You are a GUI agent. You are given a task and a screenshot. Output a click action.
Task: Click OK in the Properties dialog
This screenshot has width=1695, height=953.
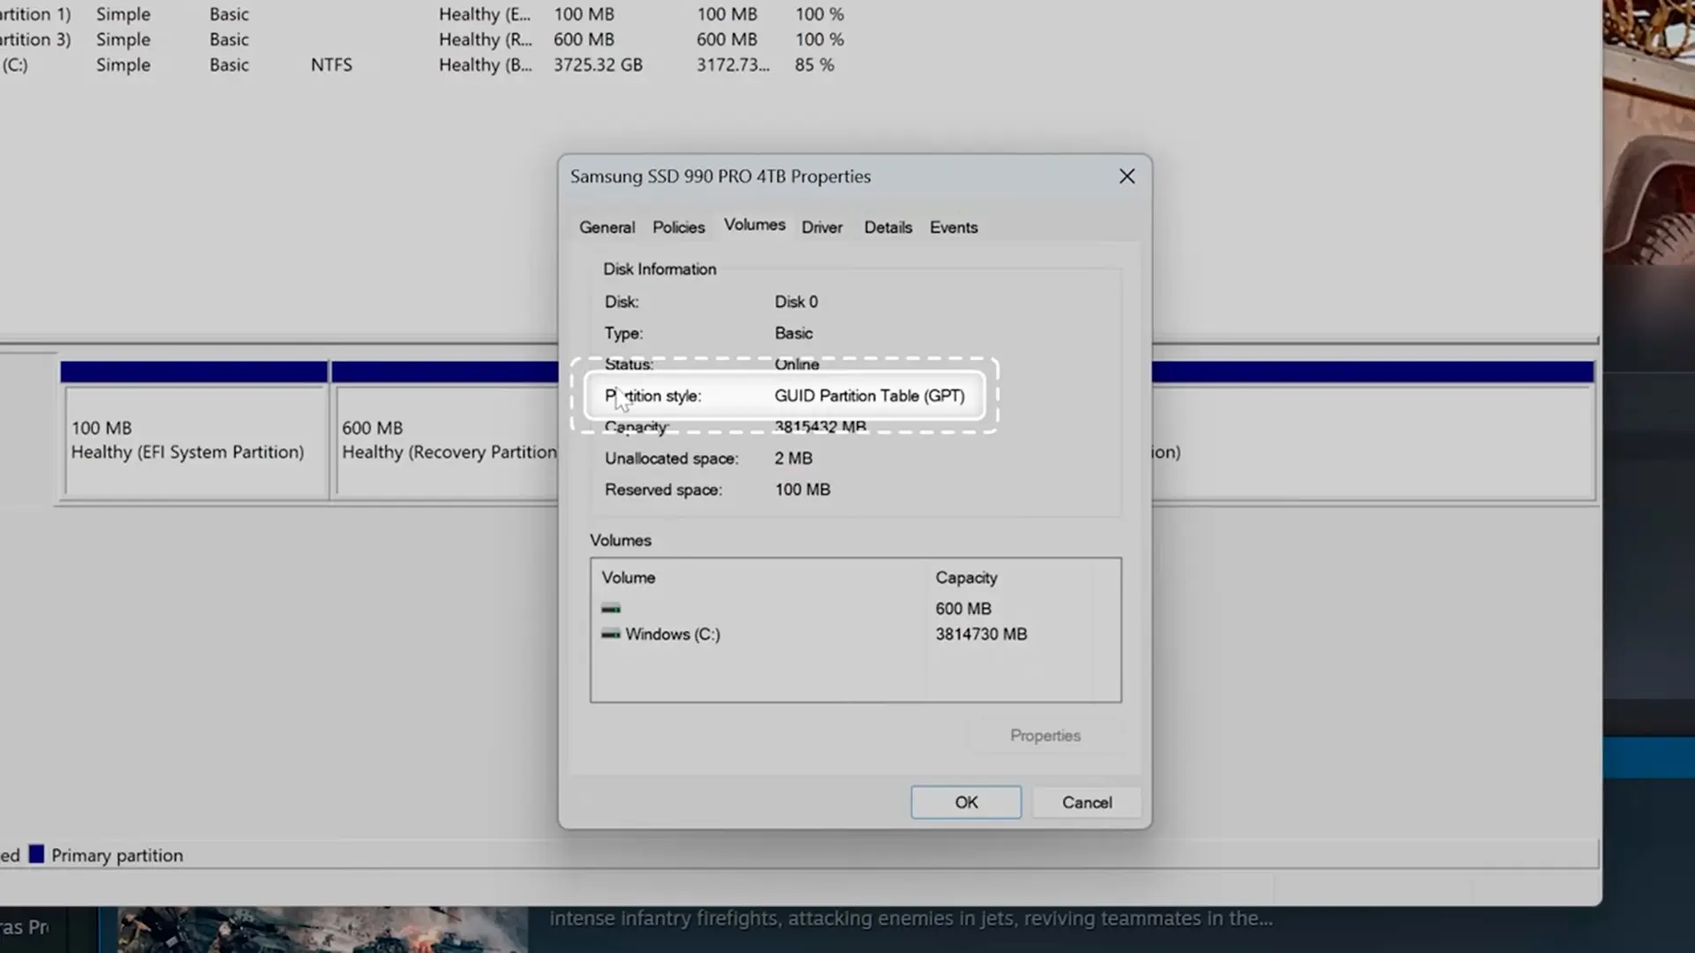[966, 802]
